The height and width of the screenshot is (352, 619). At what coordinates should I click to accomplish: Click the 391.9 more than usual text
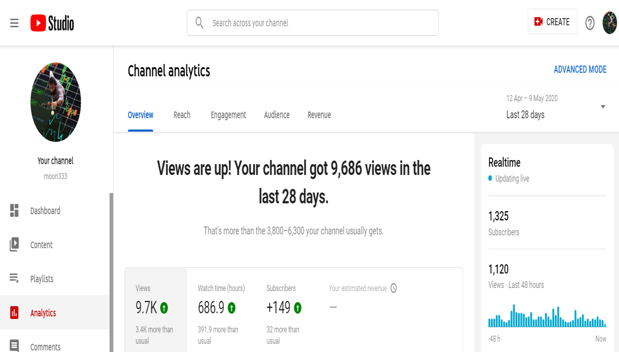[x=218, y=335]
